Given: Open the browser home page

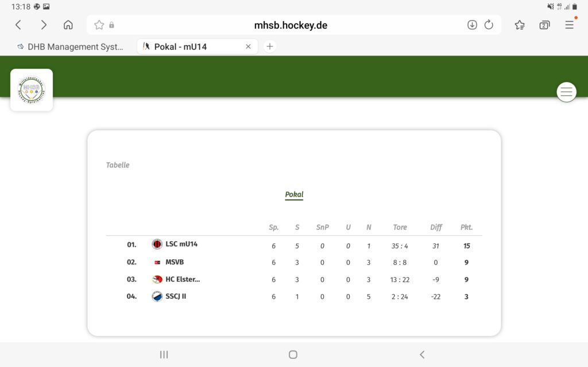Looking at the screenshot, I should 68,25.
